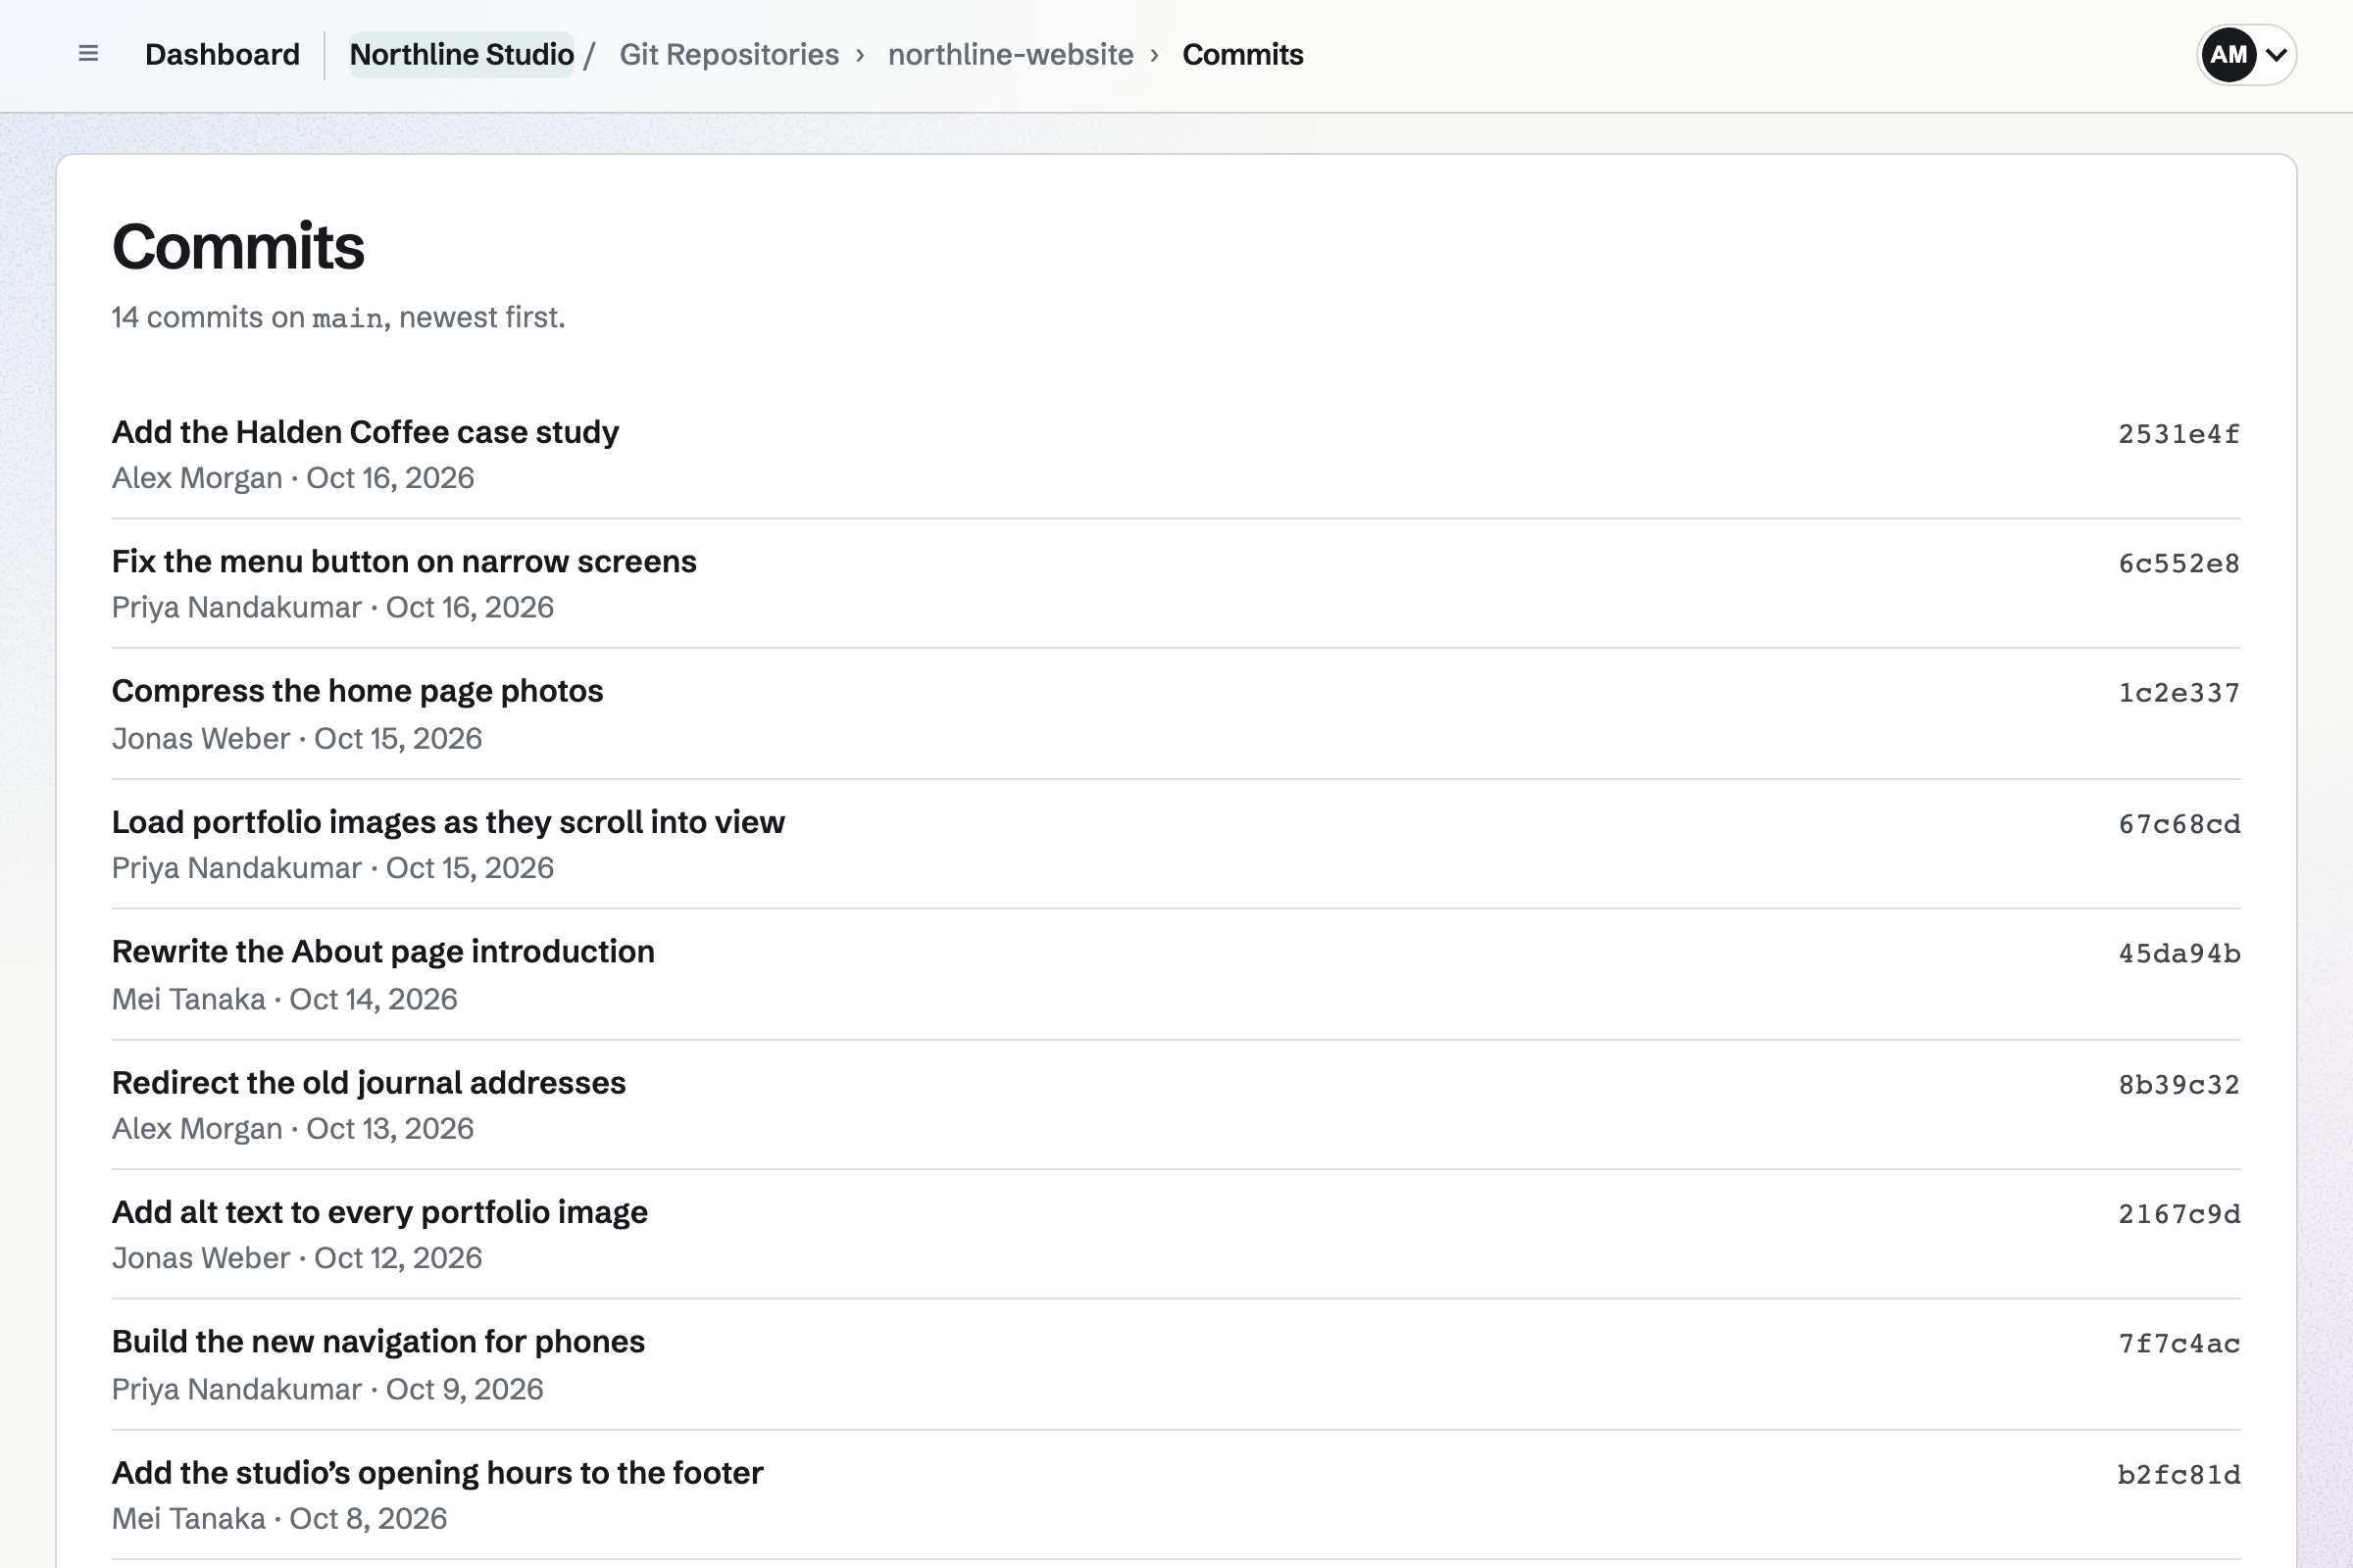Click "Mei Tanaka · Oct 14, 2026" byline
Screen dimensions: 2353x1568
(285, 999)
